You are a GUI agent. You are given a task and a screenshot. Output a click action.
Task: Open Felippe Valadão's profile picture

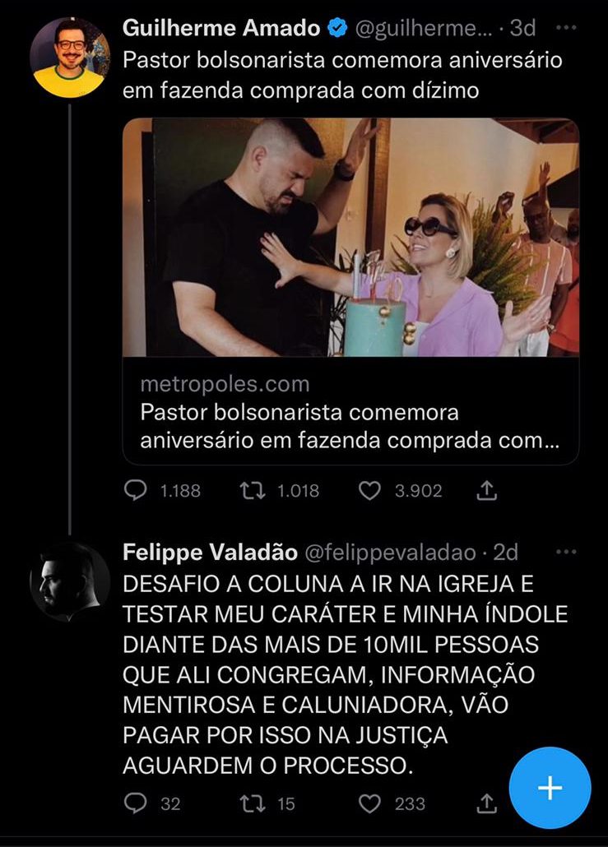[x=70, y=581]
